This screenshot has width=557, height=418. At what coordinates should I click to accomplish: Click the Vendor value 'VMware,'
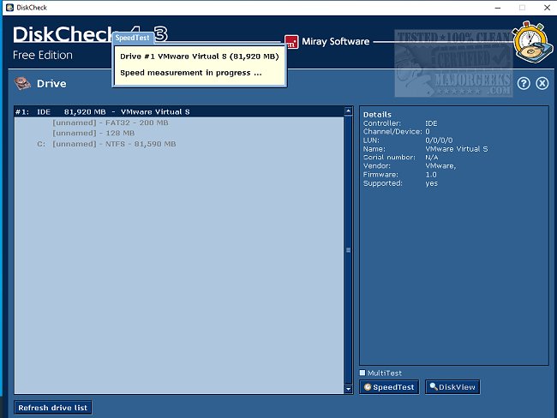click(440, 166)
